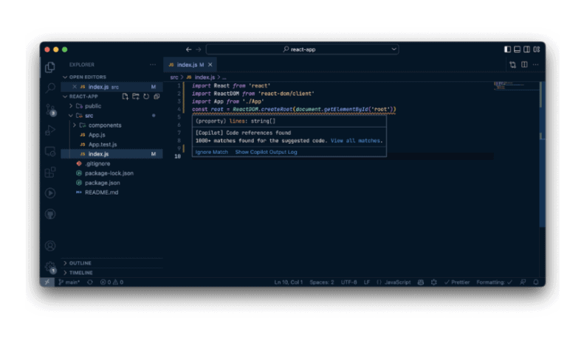Image resolution: width=567 pixels, height=345 pixels.
Task: Click Copilot status icon in status bar
Action: (x=421, y=282)
